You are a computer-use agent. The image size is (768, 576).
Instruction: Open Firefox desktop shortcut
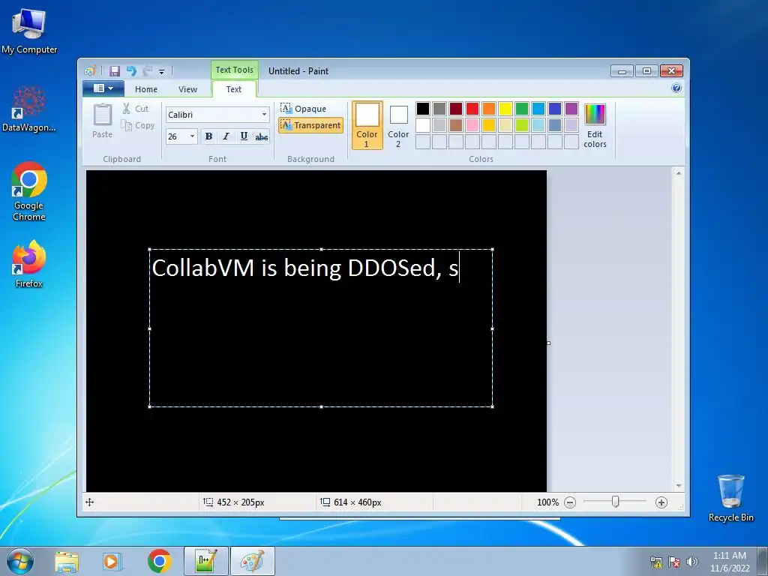pos(29,264)
